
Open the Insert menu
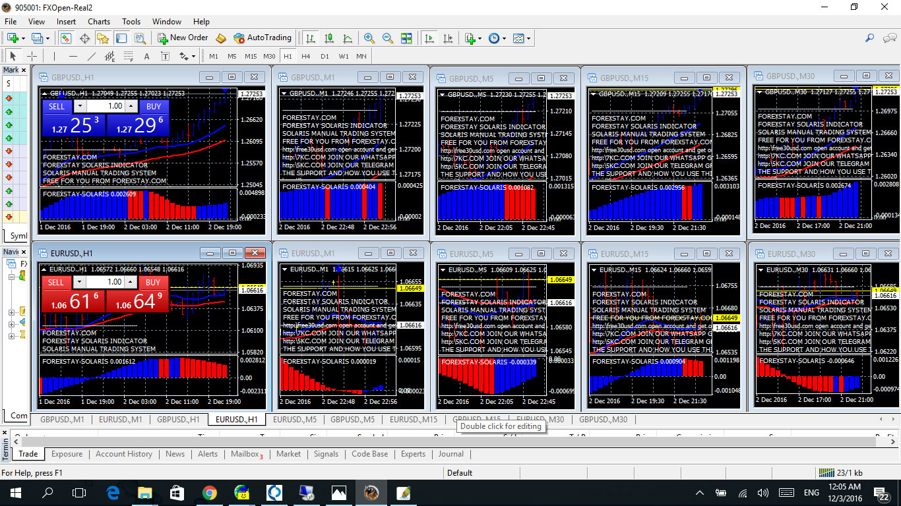pyautogui.click(x=66, y=21)
